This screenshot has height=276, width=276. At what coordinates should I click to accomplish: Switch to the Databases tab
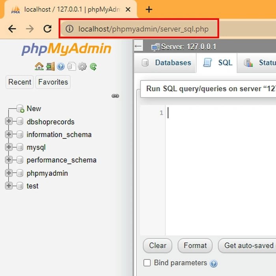point(165,63)
